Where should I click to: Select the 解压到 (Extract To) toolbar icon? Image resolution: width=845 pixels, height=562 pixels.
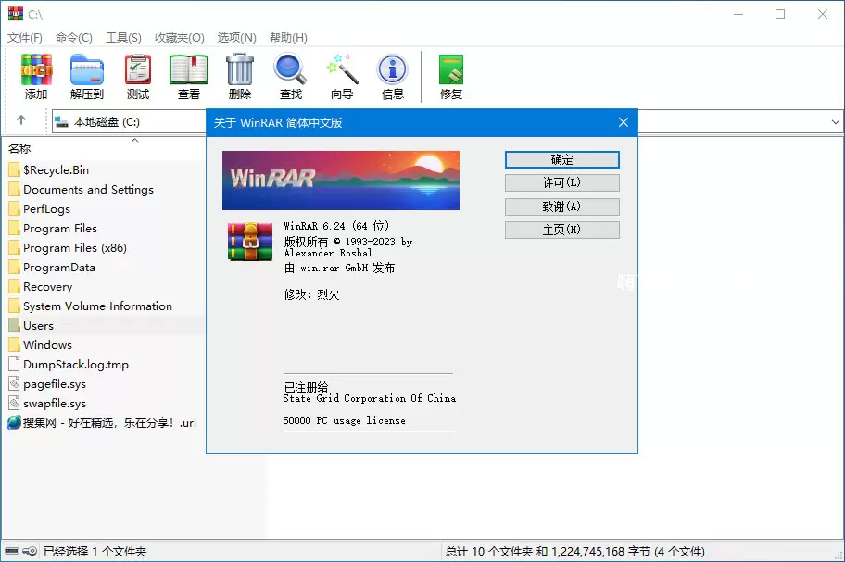coord(86,69)
